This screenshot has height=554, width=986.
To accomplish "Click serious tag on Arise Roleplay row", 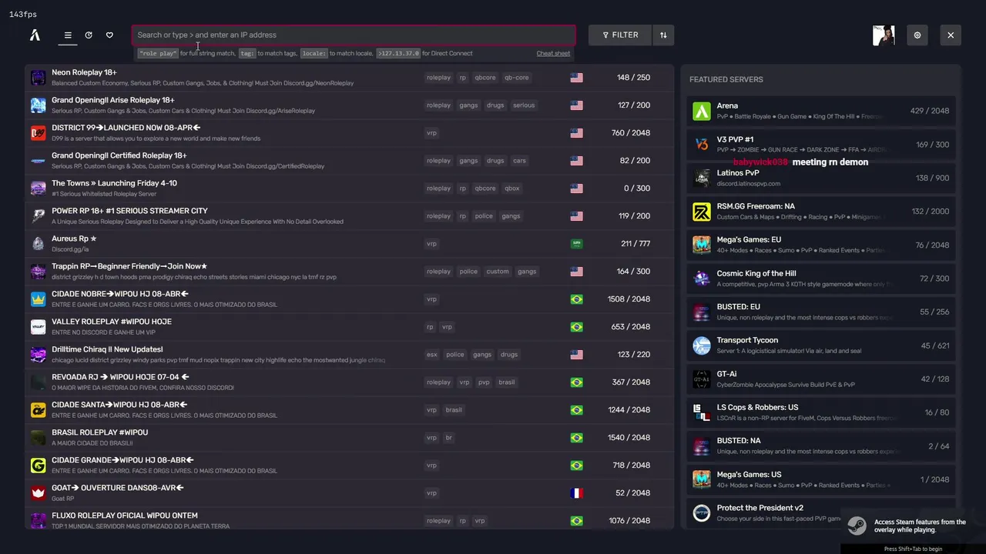I will [x=524, y=105].
